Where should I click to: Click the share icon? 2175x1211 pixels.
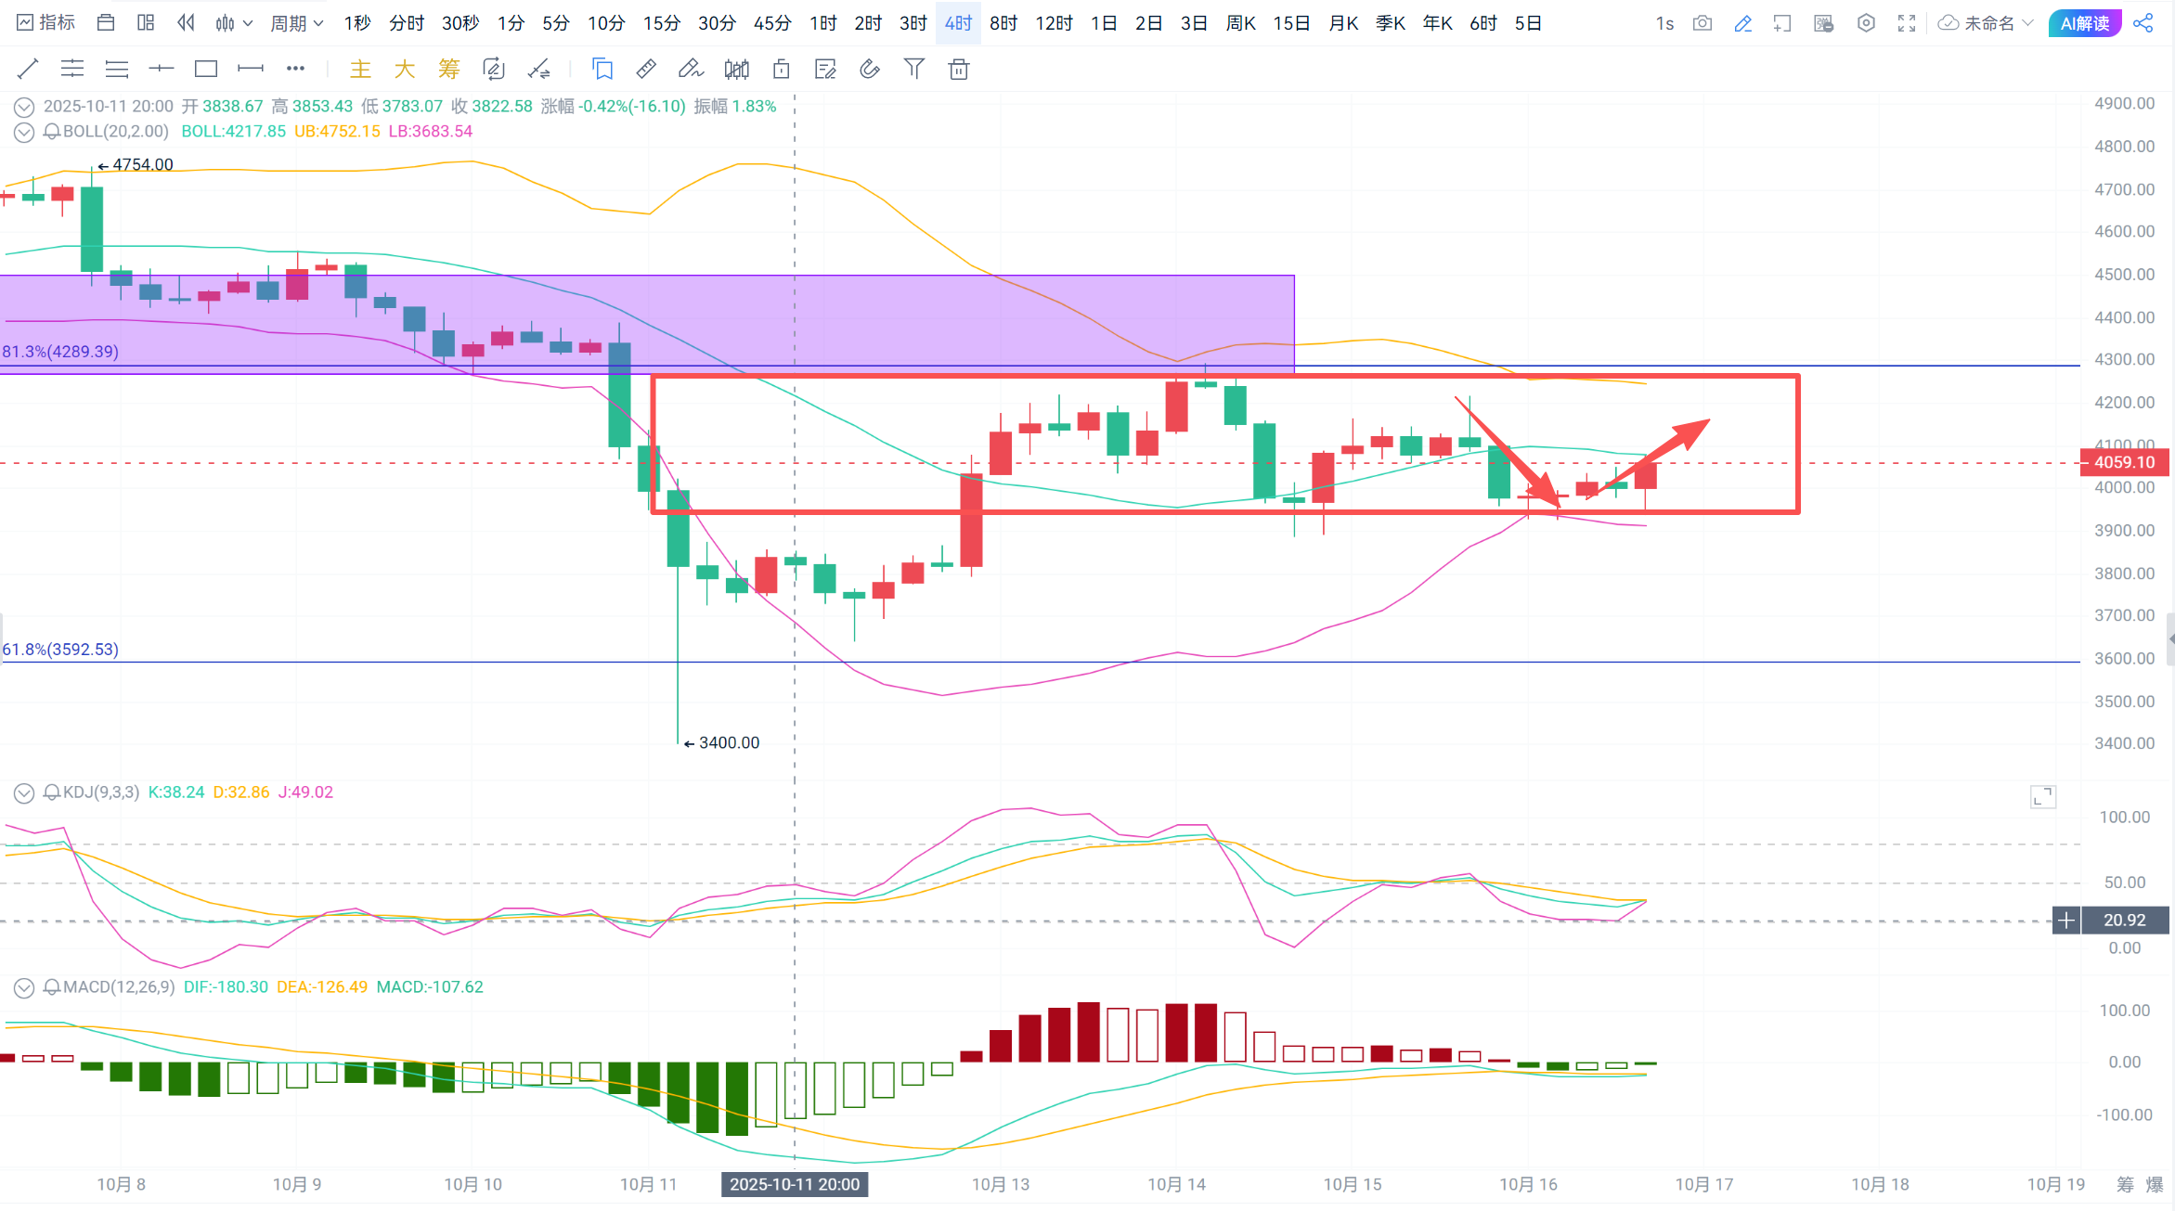point(2143,23)
